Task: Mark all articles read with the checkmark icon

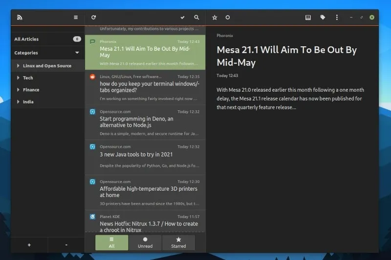Action: (182, 18)
